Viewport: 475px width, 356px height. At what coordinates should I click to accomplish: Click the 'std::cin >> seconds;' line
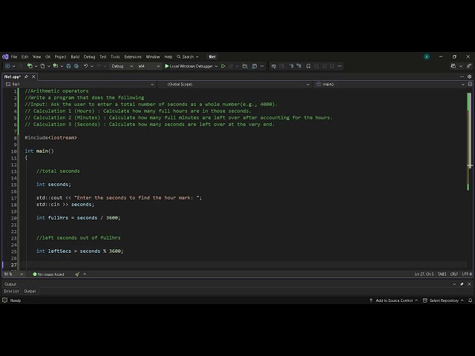pos(65,205)
